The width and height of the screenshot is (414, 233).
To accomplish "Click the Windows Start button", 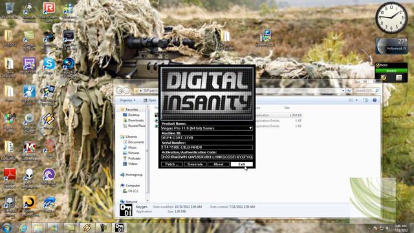I will (x=7, y=228).
